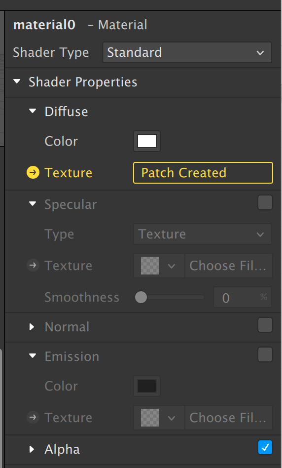Click yellow arrow icon beside Diffuse Texture

[x=33, y=172]
